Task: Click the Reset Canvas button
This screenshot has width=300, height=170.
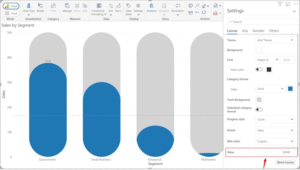Action: 285,162
